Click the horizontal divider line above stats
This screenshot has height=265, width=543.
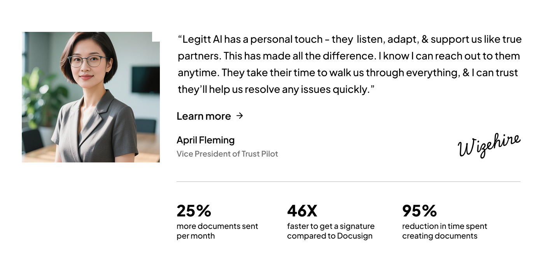349,181
